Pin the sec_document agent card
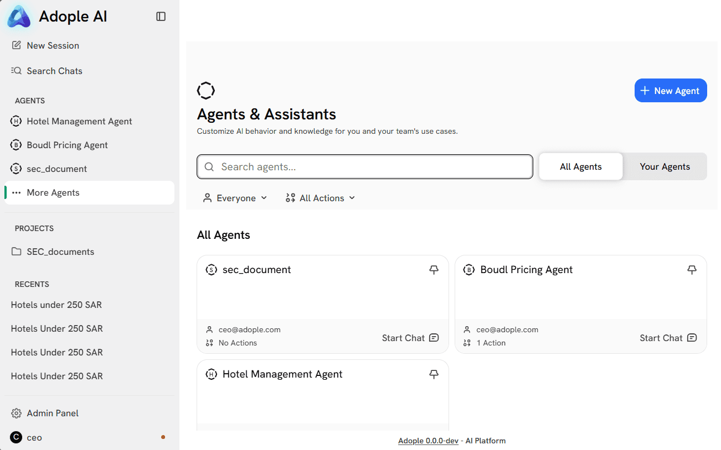This screenshot has height=450, width=721. coord(434,270)
